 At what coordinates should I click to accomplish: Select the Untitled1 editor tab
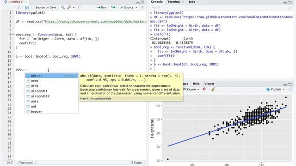click(17, 2)
